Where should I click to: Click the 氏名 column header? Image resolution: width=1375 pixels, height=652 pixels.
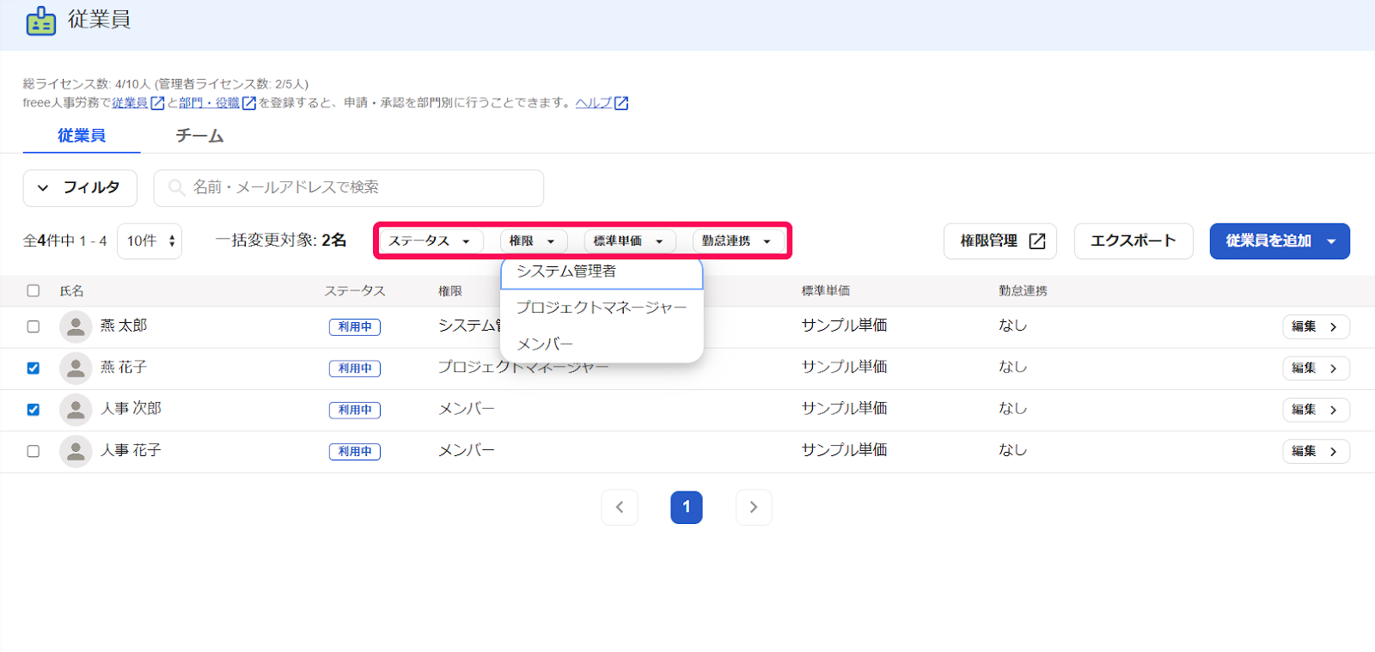(72, 291)
